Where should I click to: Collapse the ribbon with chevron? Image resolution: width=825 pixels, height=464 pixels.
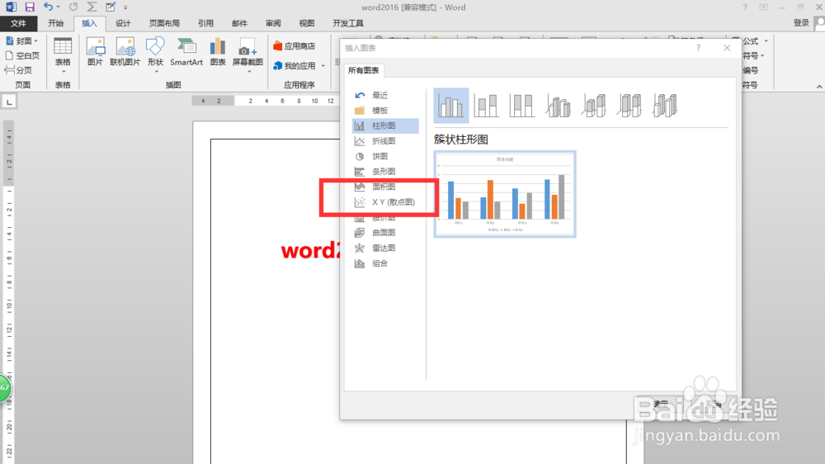(x=818, y=87)
